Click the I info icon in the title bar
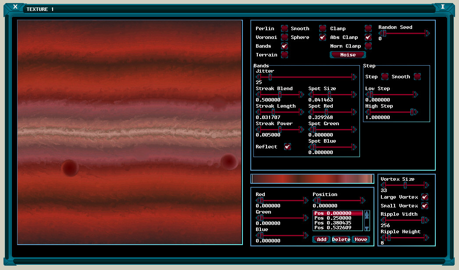 tap(443, 7)
